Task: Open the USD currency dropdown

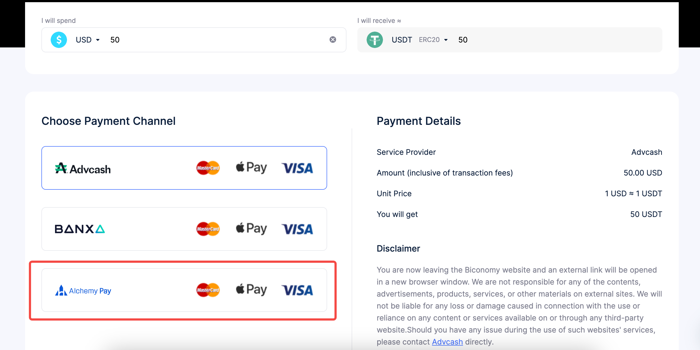Action: 88,40
